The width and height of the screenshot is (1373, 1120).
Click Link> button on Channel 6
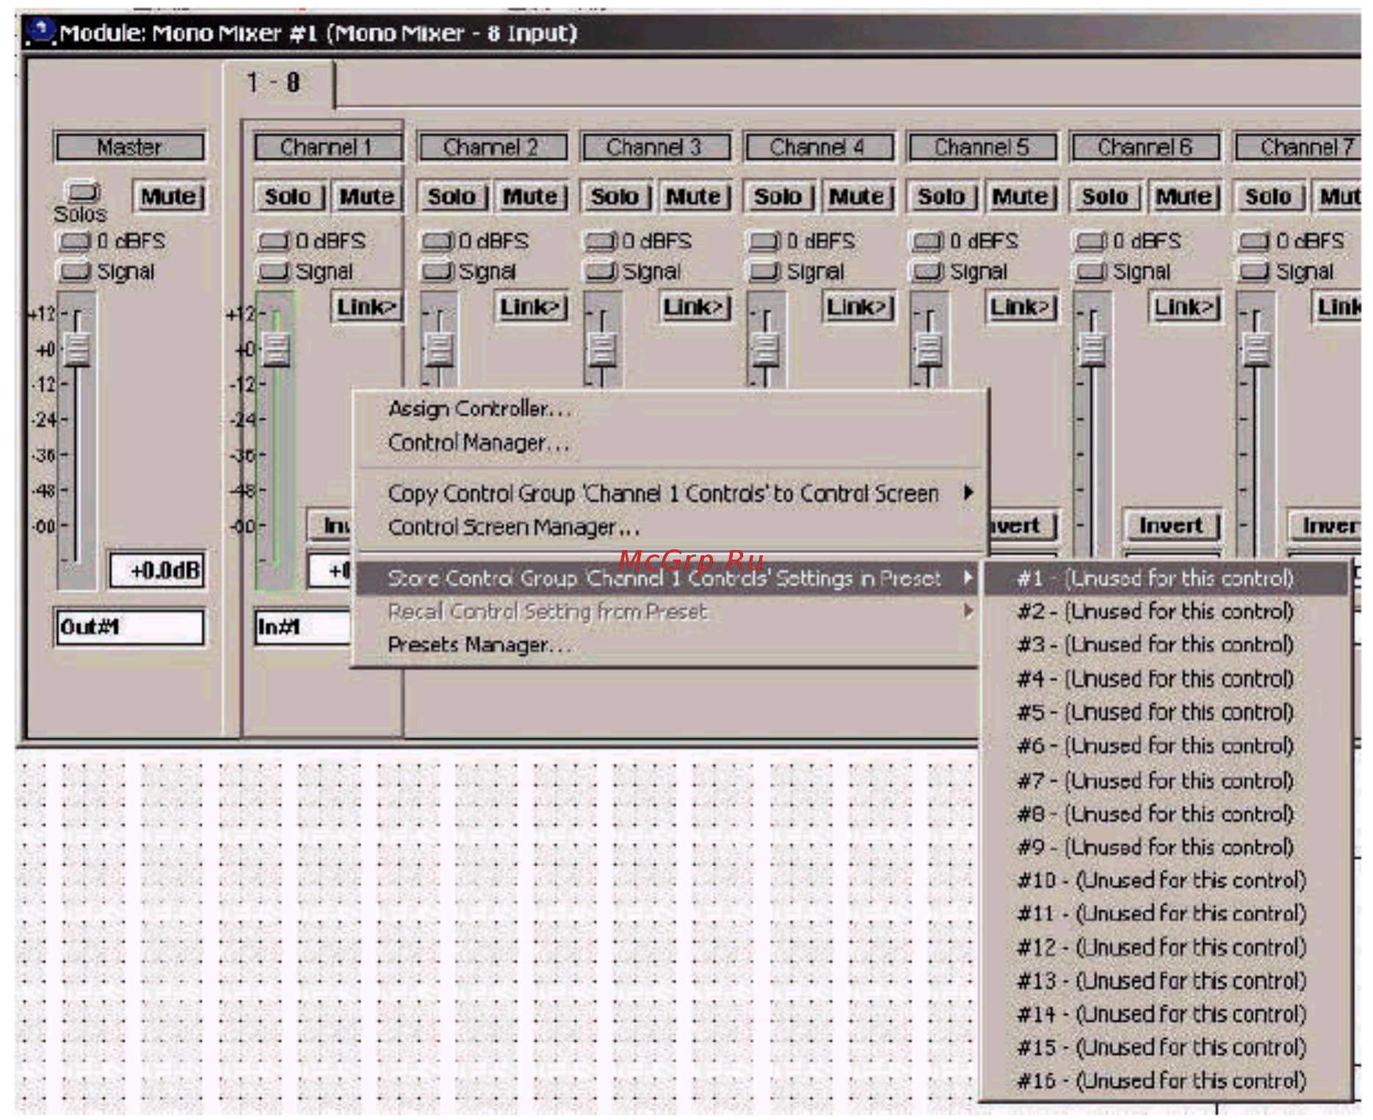(1185, 307)
